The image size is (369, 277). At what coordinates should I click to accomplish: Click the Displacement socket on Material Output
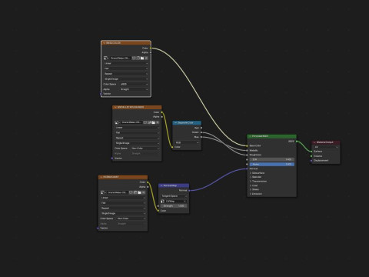[x=311, y=161]
